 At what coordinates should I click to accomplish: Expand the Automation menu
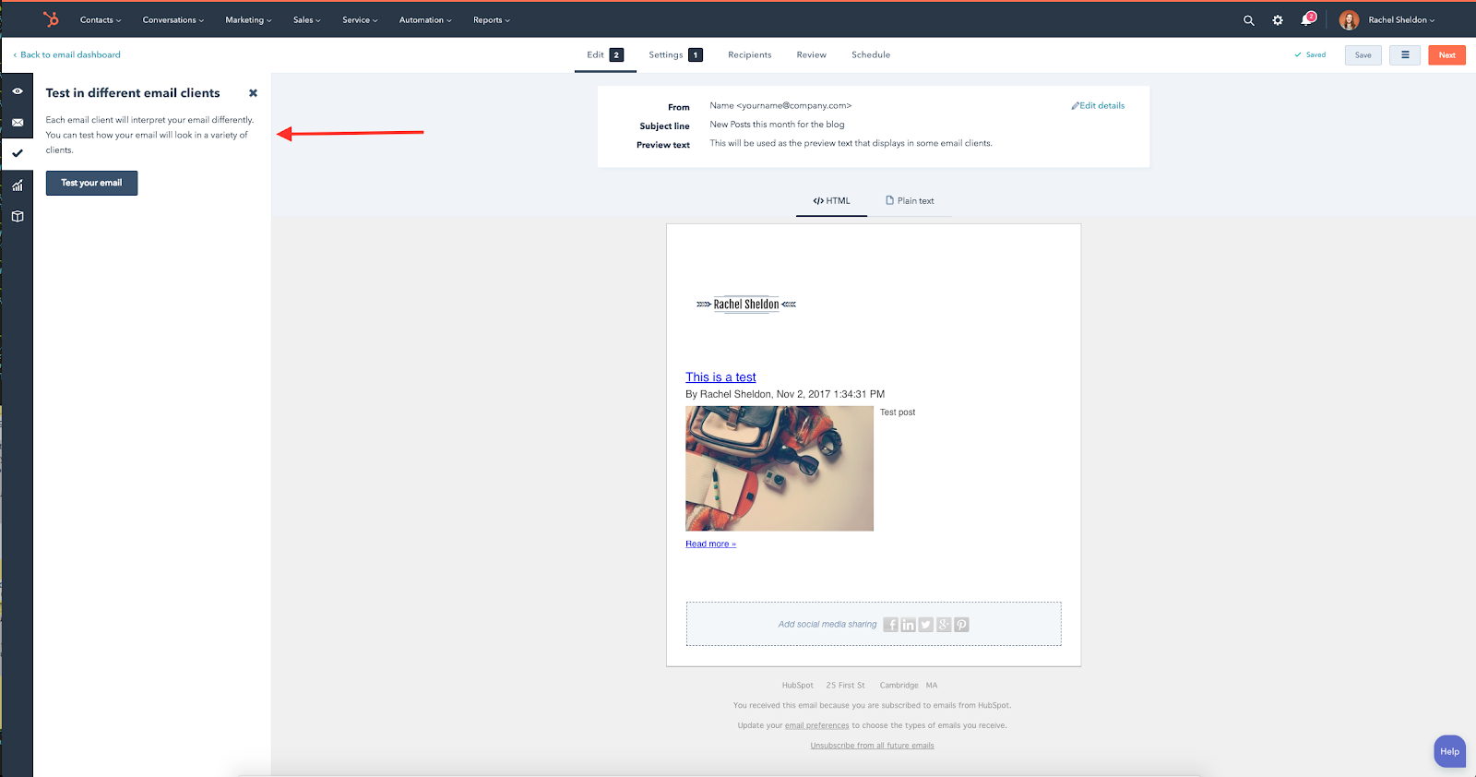tap(425, 20)
